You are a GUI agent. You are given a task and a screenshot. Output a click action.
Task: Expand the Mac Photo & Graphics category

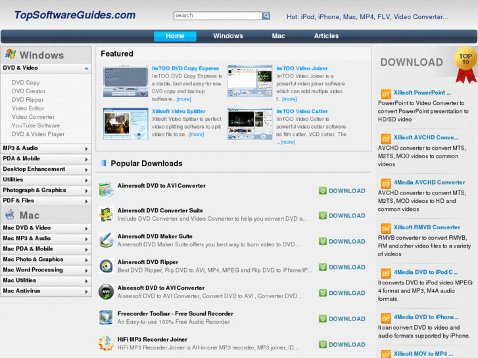coord(46,259)
